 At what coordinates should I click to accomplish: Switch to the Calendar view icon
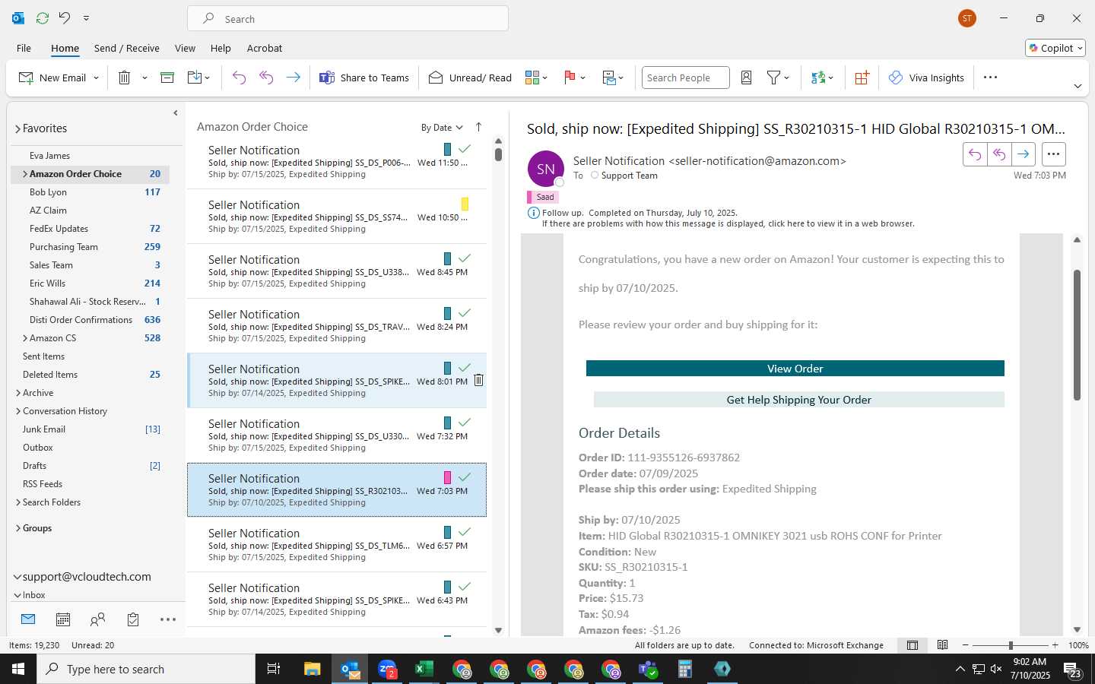point(63,619)
